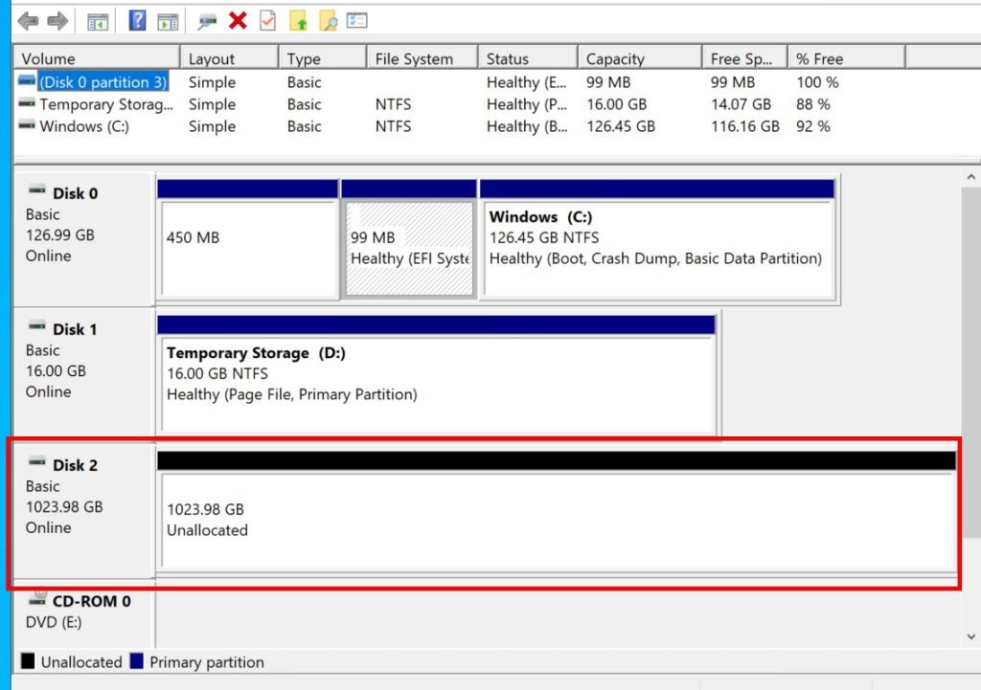
Task: Select the Disk 2 header panel
Action: 84,511
